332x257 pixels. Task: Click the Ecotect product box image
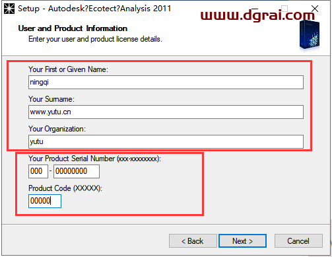pos(310,35)
